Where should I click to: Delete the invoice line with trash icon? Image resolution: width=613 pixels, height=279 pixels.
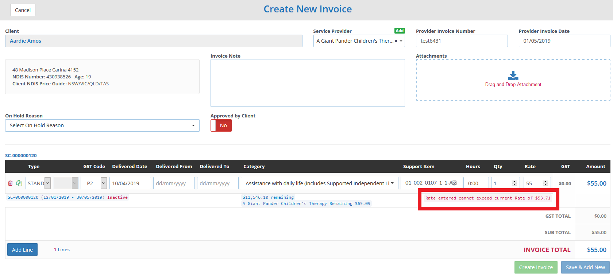(x=10, y=183)
